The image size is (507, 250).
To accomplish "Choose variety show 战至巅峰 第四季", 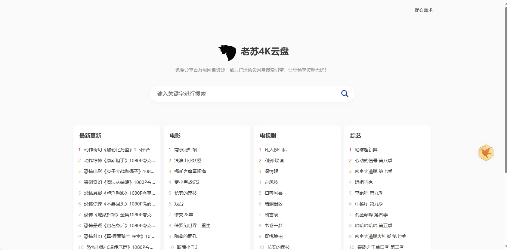I will click(x=371, y=215).
